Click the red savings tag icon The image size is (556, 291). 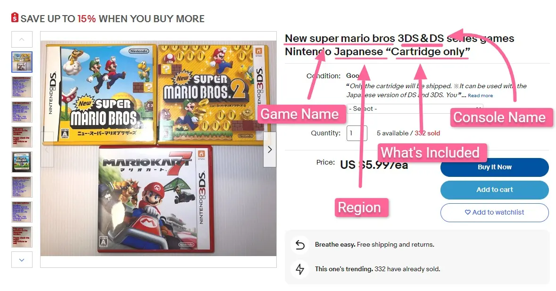tap(15, 17)
